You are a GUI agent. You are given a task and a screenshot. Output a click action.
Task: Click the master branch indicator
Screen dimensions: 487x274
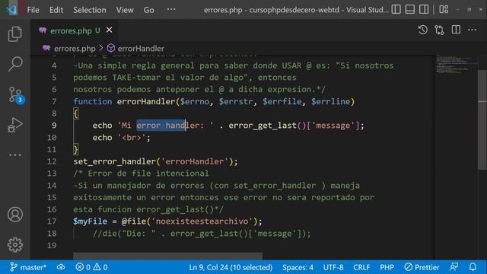pyautogui.click(x=28, y=267)
